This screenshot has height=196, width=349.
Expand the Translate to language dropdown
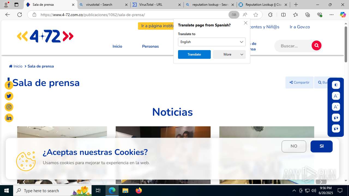pos(212,42)
